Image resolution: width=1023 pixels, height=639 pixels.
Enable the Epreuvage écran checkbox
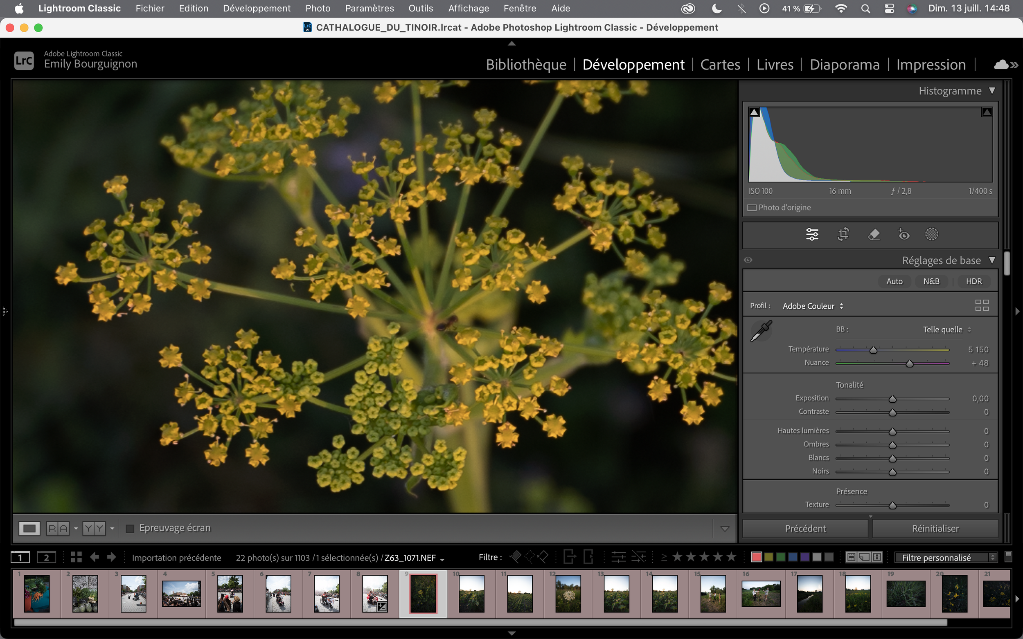click(x=130, y=528)
